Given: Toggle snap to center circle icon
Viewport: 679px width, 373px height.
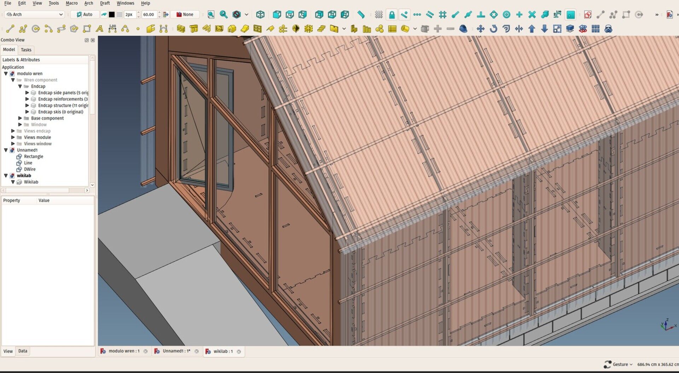Looking at the screenshot, I should point(506,14).
